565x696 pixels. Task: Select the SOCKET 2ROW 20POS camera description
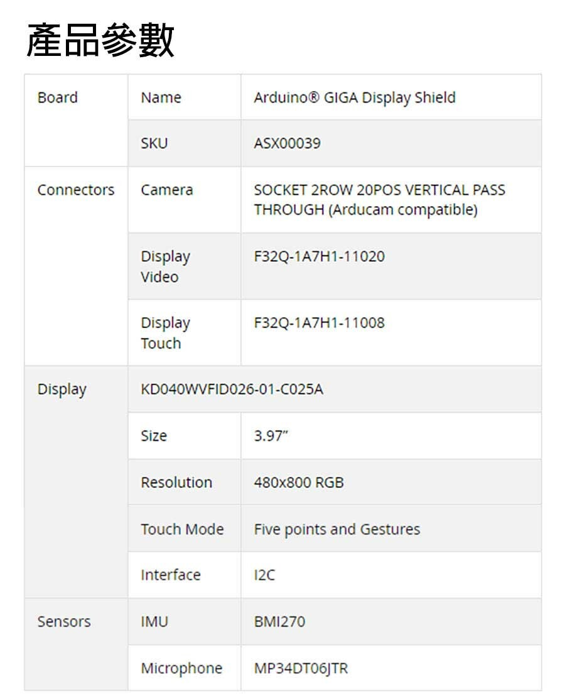point(379,200)
